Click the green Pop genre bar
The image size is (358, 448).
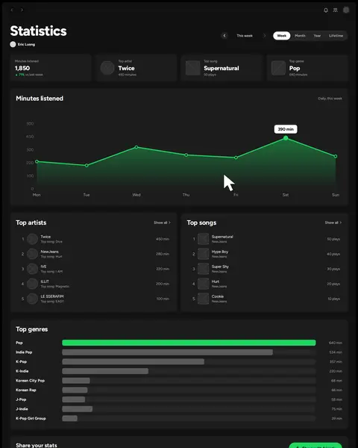[189, 343]
